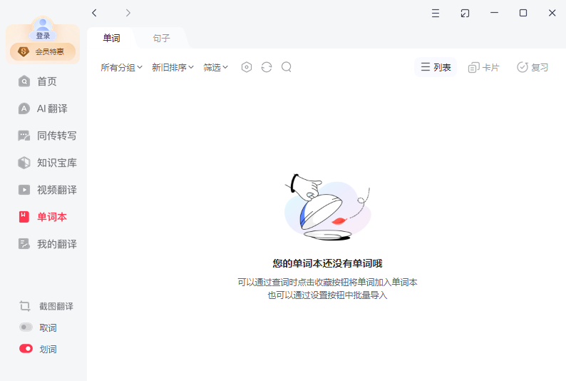This screenshot has height=381, width=566.
Task: Start 截图翻译 screenshot translation
Action: coord(46,306)
